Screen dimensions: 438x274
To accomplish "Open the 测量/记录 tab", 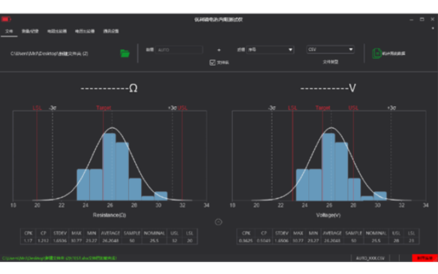I will [x=29, y=31].
